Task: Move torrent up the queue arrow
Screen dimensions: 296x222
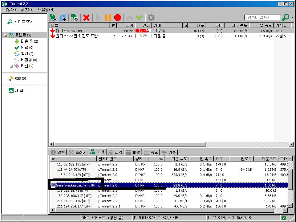Action: coord(129,18)
